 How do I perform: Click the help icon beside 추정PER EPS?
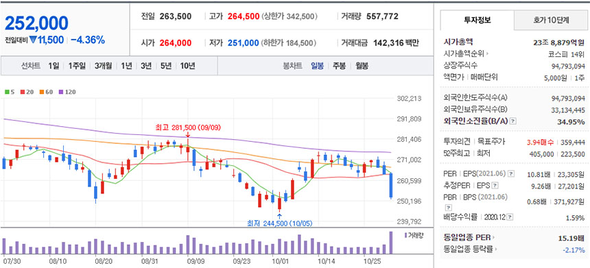[x=495, y=185]
